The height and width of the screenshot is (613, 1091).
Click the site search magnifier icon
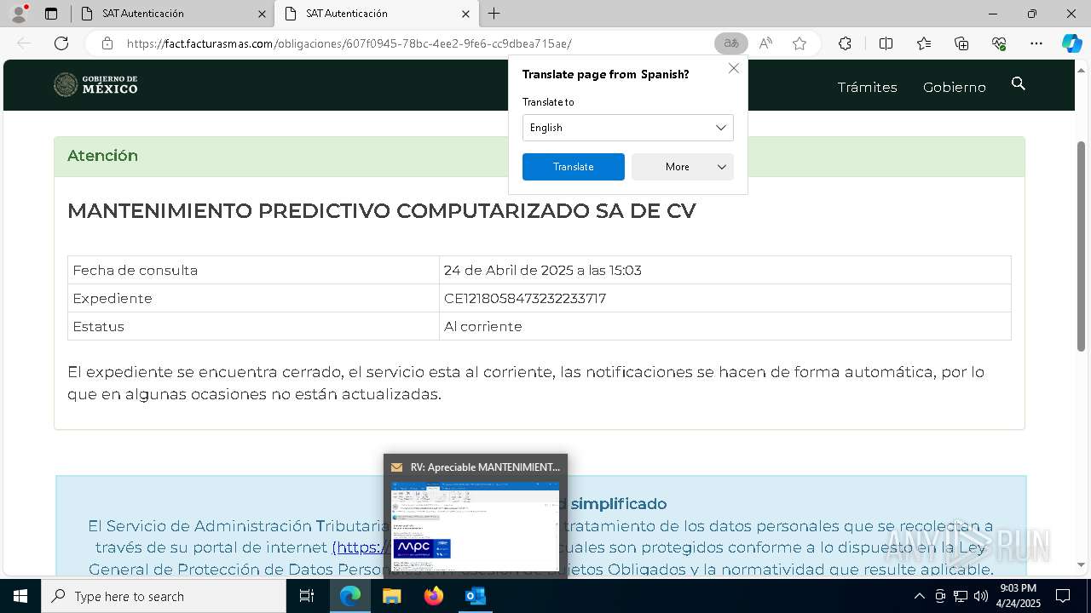pos(1018,83)
